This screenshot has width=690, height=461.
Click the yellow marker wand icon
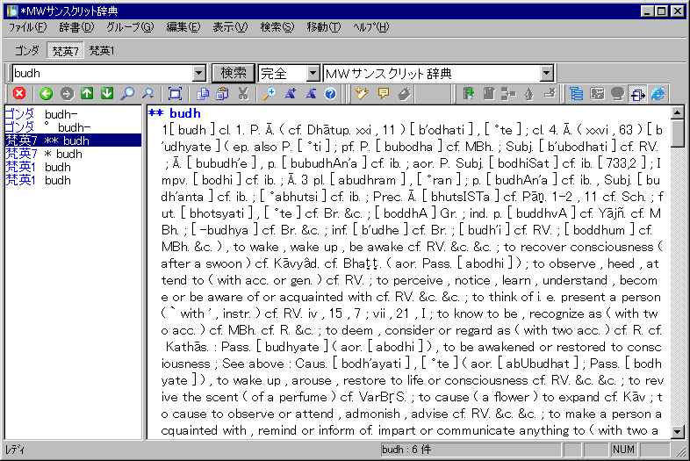362,93
